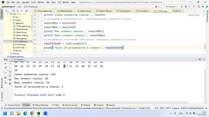Click the restore layout icon in the Run panel
The height and width of the screenshot is (117, 209).
(6, 78)
